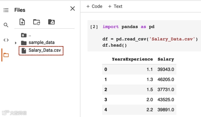Click the Mount Drive icon
Image resolution: width=201 pixels, height=117 pixels.
[51, 22]
